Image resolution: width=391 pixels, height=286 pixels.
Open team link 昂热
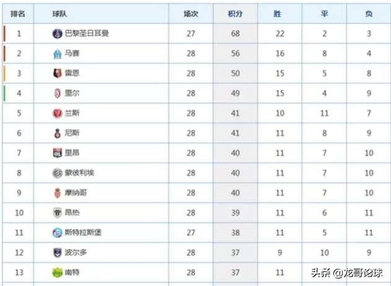coord(72,212)
